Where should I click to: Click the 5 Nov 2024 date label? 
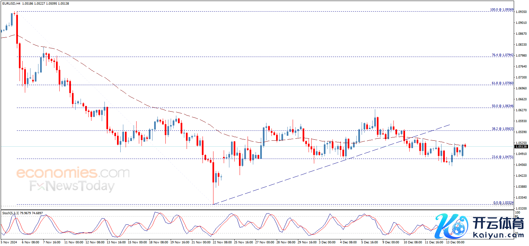coord(9,242)
